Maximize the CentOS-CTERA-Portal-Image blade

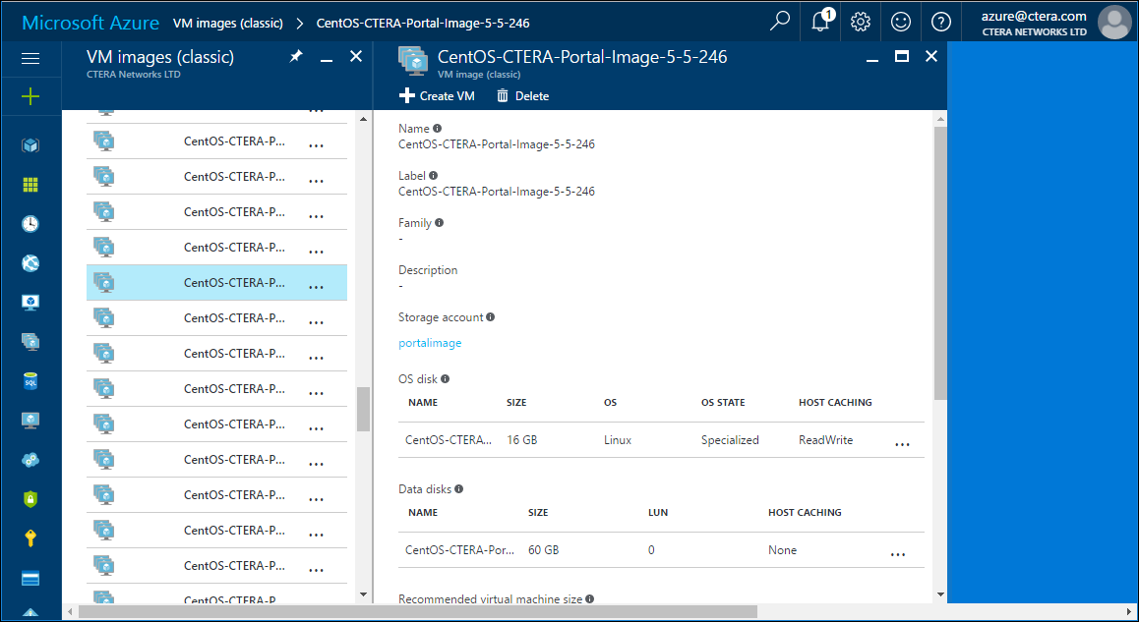902,57
